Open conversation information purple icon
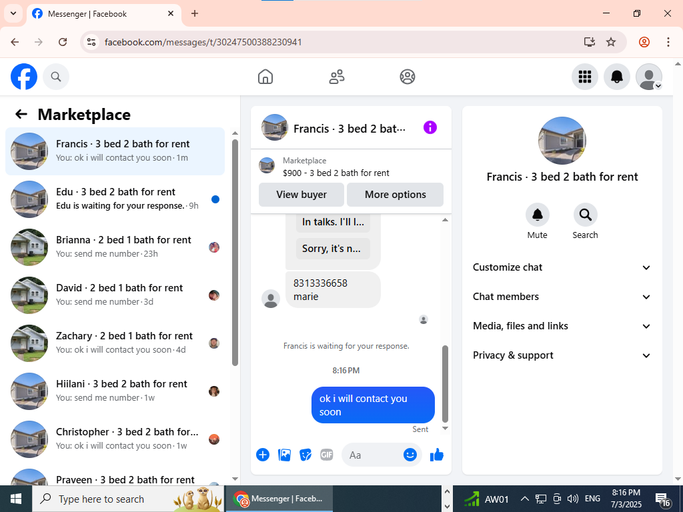683x512 pixels. [430, 127]
